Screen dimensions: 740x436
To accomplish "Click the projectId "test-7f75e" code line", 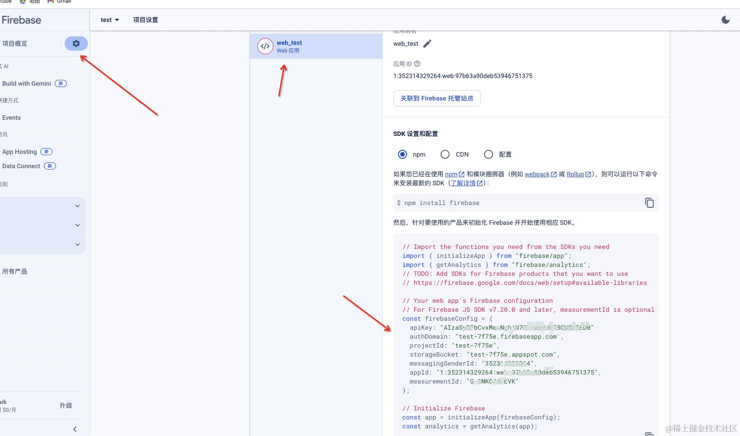I will 454,345.
